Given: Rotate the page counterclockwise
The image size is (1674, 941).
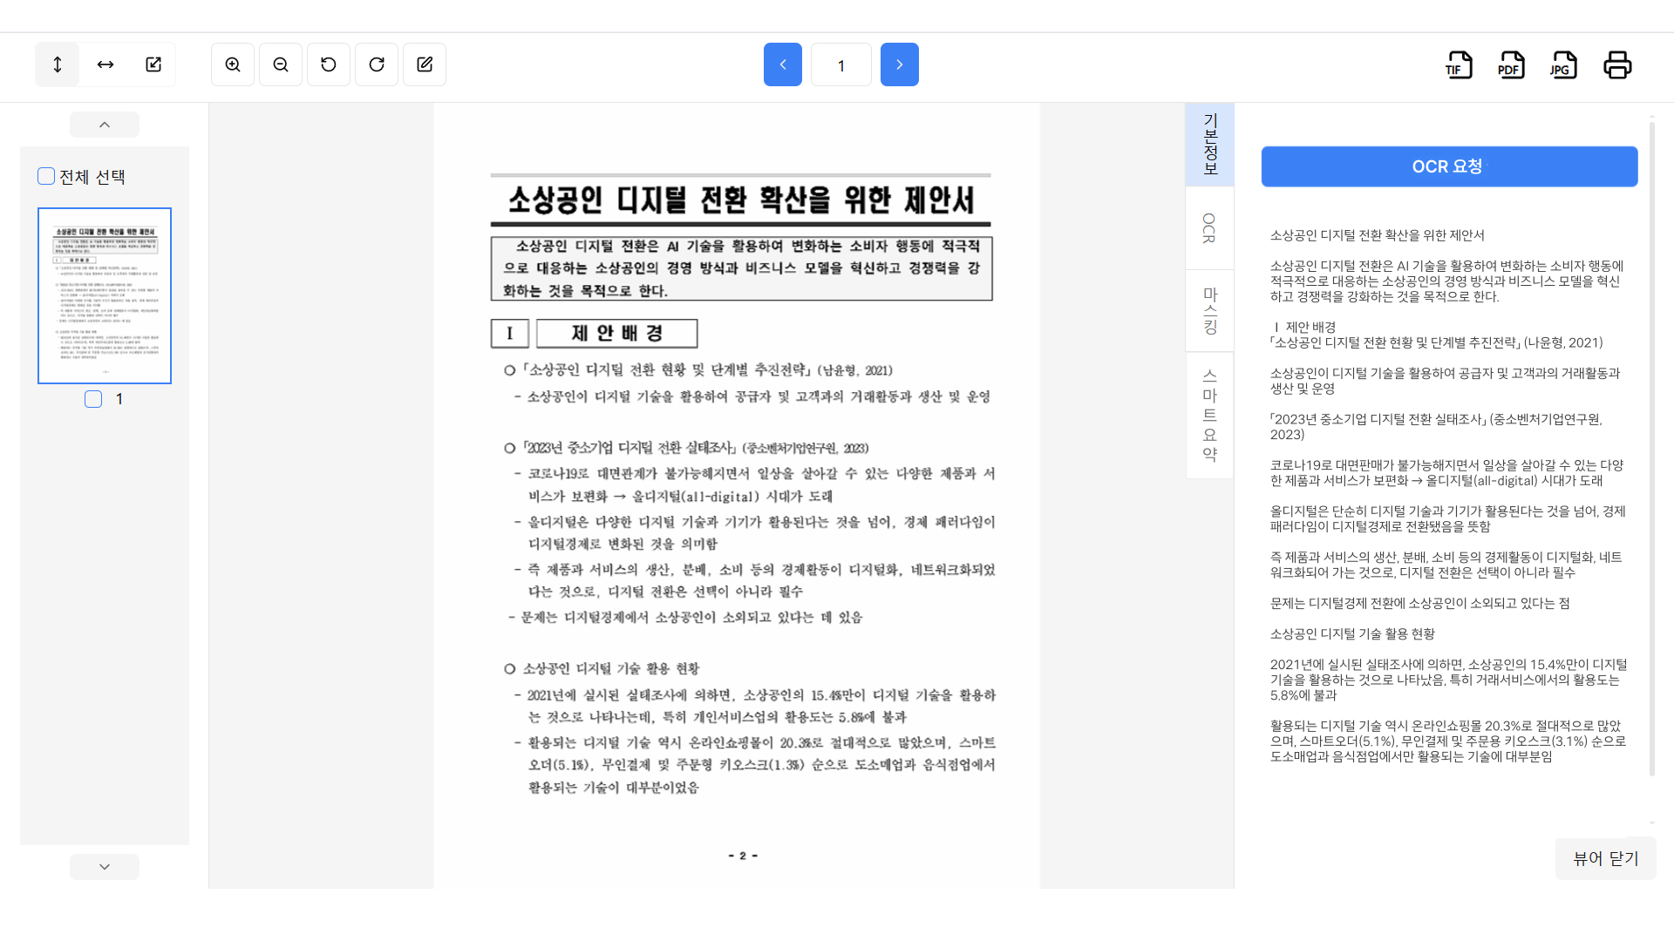Looking at the screenshot, I should (329, 64).
